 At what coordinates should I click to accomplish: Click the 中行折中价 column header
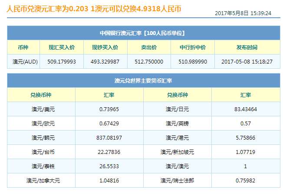tap(193, 47)
